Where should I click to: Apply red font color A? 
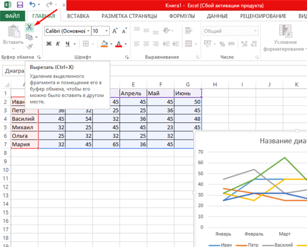pos(119,43)
